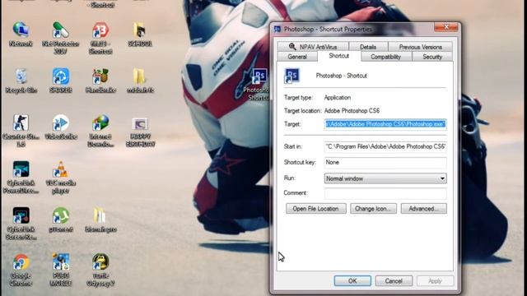This screenshot has height=296, width=527.
Task: Select the Network desktop icon
Action: click(21, 30)
